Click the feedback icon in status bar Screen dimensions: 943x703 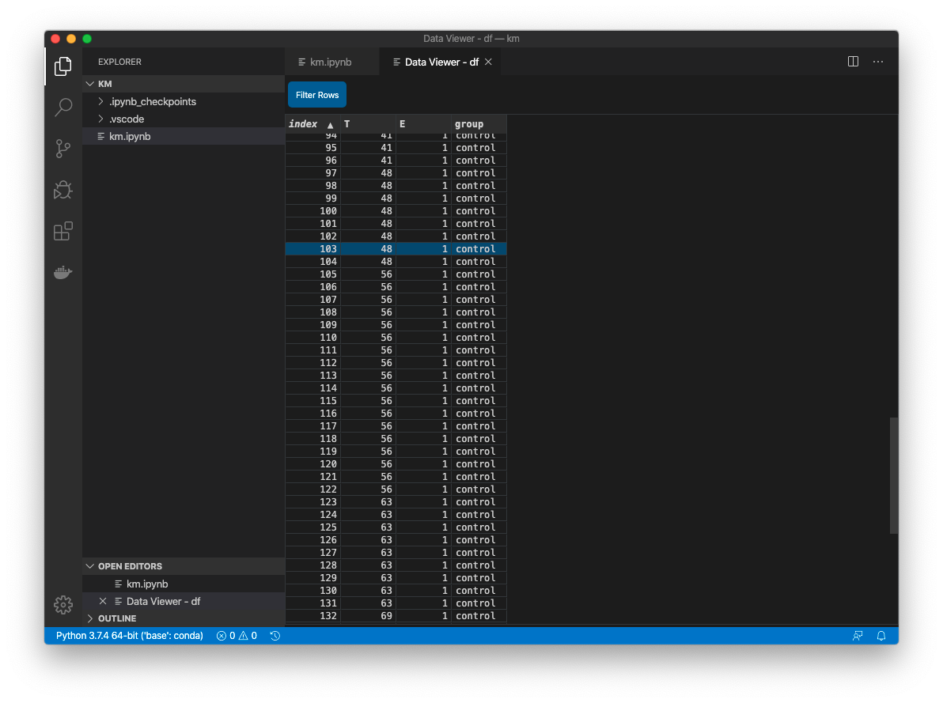[x=858, y=636]
